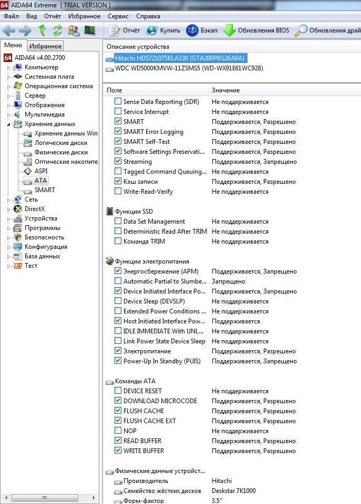Click the Бэкап toolbar button
Image resolution: width=361 pixels, height=504 pixels.
202,30
